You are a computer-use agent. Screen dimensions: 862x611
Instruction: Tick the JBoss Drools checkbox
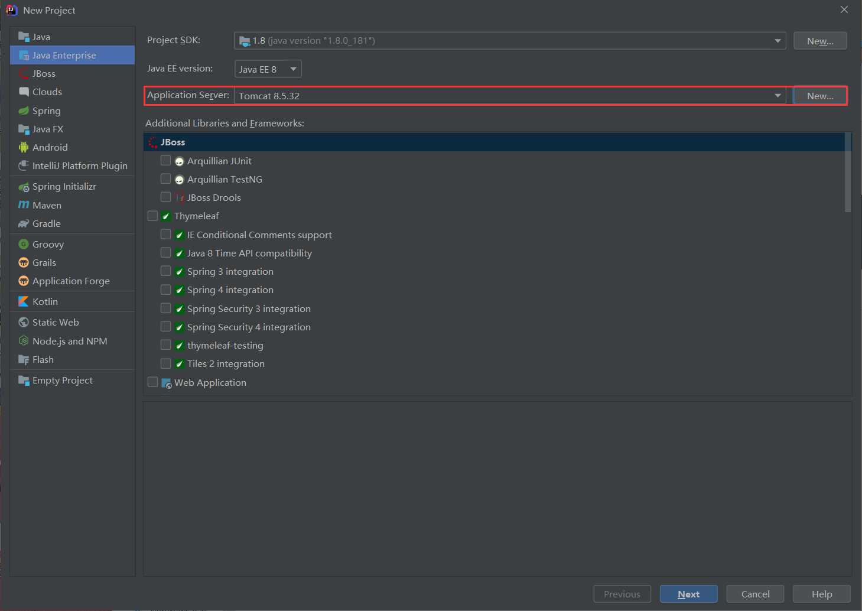[165, 197]
